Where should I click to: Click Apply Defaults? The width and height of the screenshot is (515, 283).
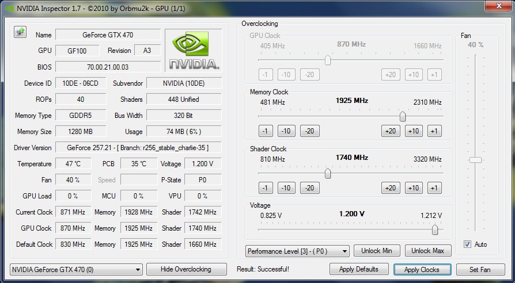[x=359, y=269]
